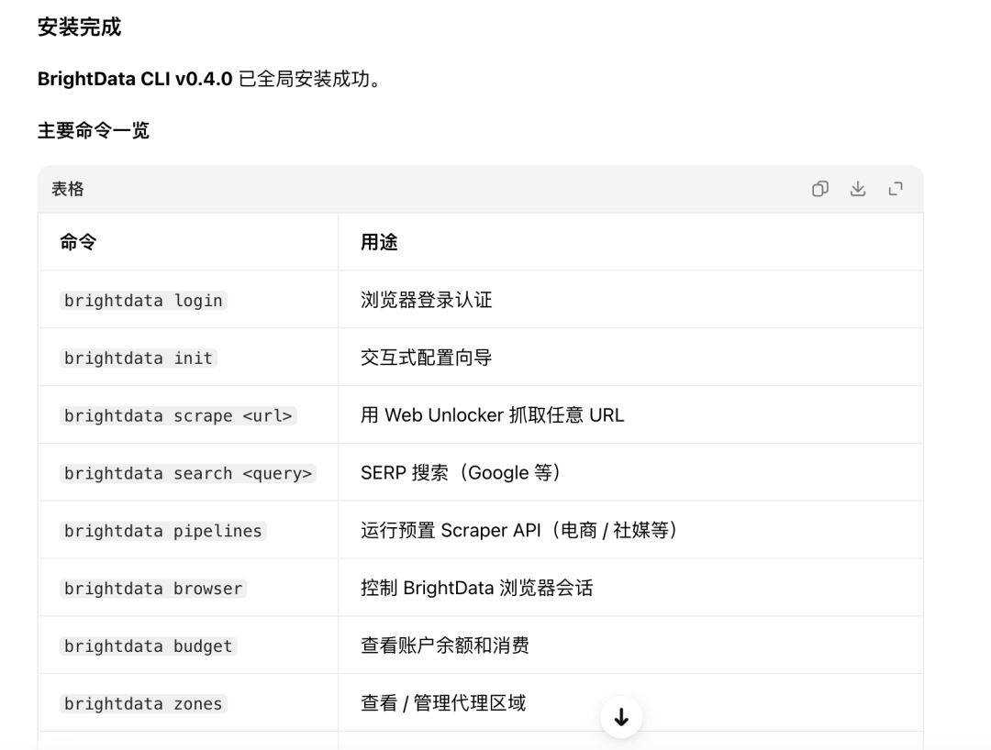Select the "浏览器登录认证" description text
This screenshot has height=750, width=991.
tap(426, 300)
